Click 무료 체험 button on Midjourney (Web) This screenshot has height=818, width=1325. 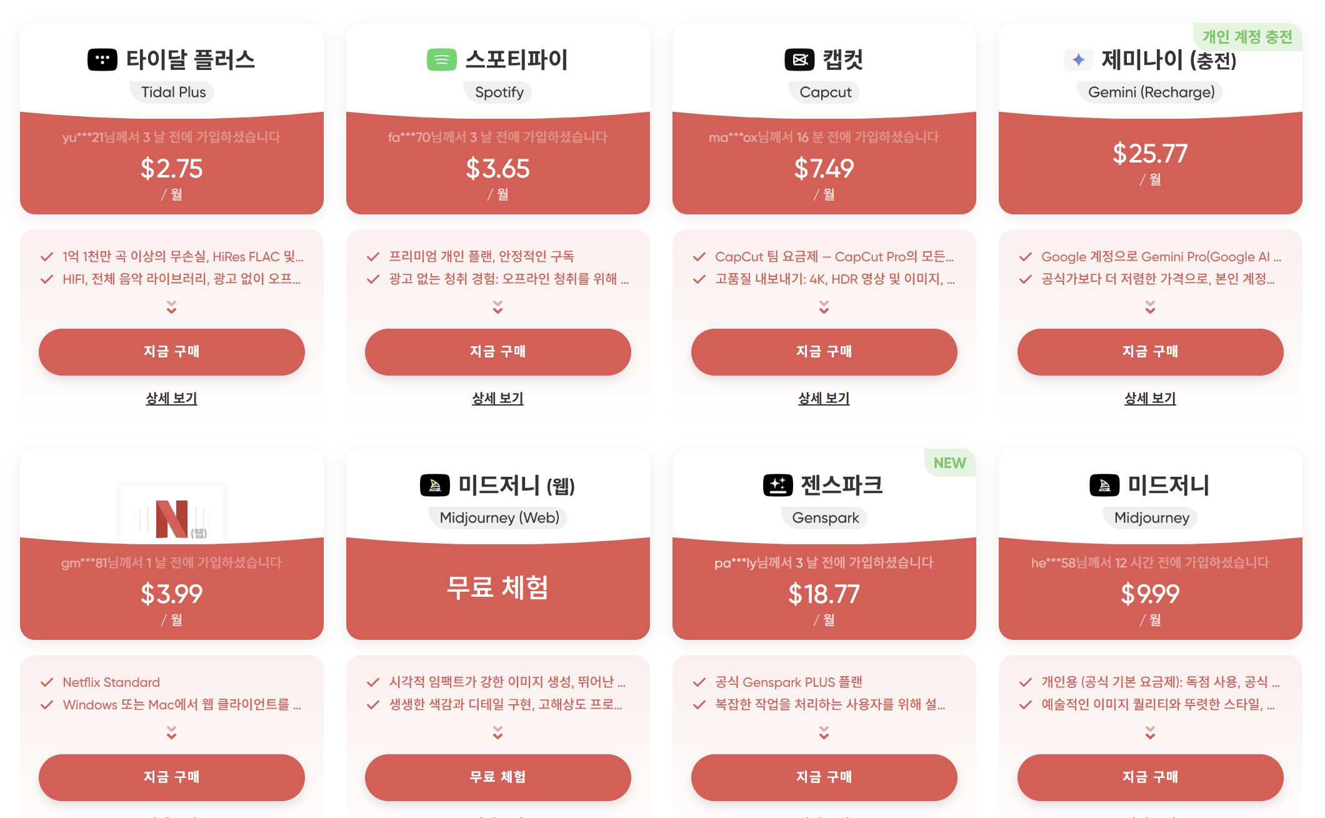[498, 777]
